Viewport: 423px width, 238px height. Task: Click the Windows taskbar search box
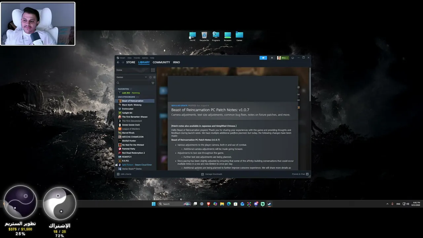[x=174, y=204]
